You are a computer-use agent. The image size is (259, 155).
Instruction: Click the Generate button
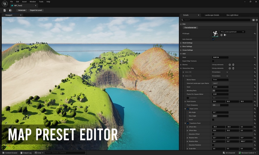click(22, 10)
